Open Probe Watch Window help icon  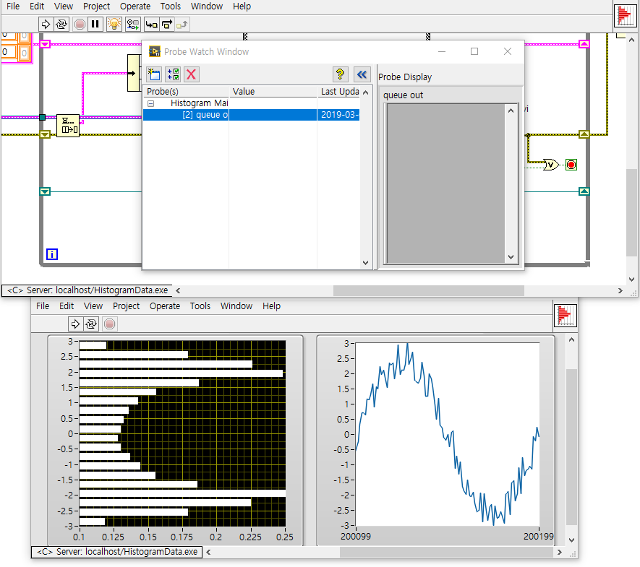click(341, 74)
